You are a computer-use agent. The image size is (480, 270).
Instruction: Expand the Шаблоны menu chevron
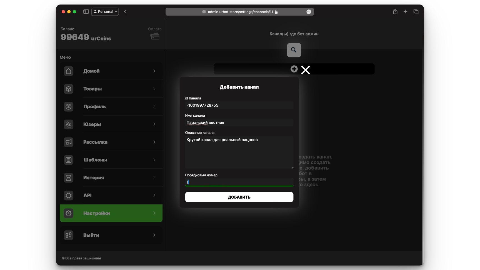tap(154, 160)
